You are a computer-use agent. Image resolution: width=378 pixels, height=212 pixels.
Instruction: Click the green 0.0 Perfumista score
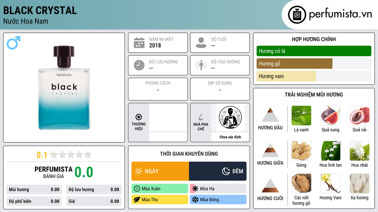84,172
